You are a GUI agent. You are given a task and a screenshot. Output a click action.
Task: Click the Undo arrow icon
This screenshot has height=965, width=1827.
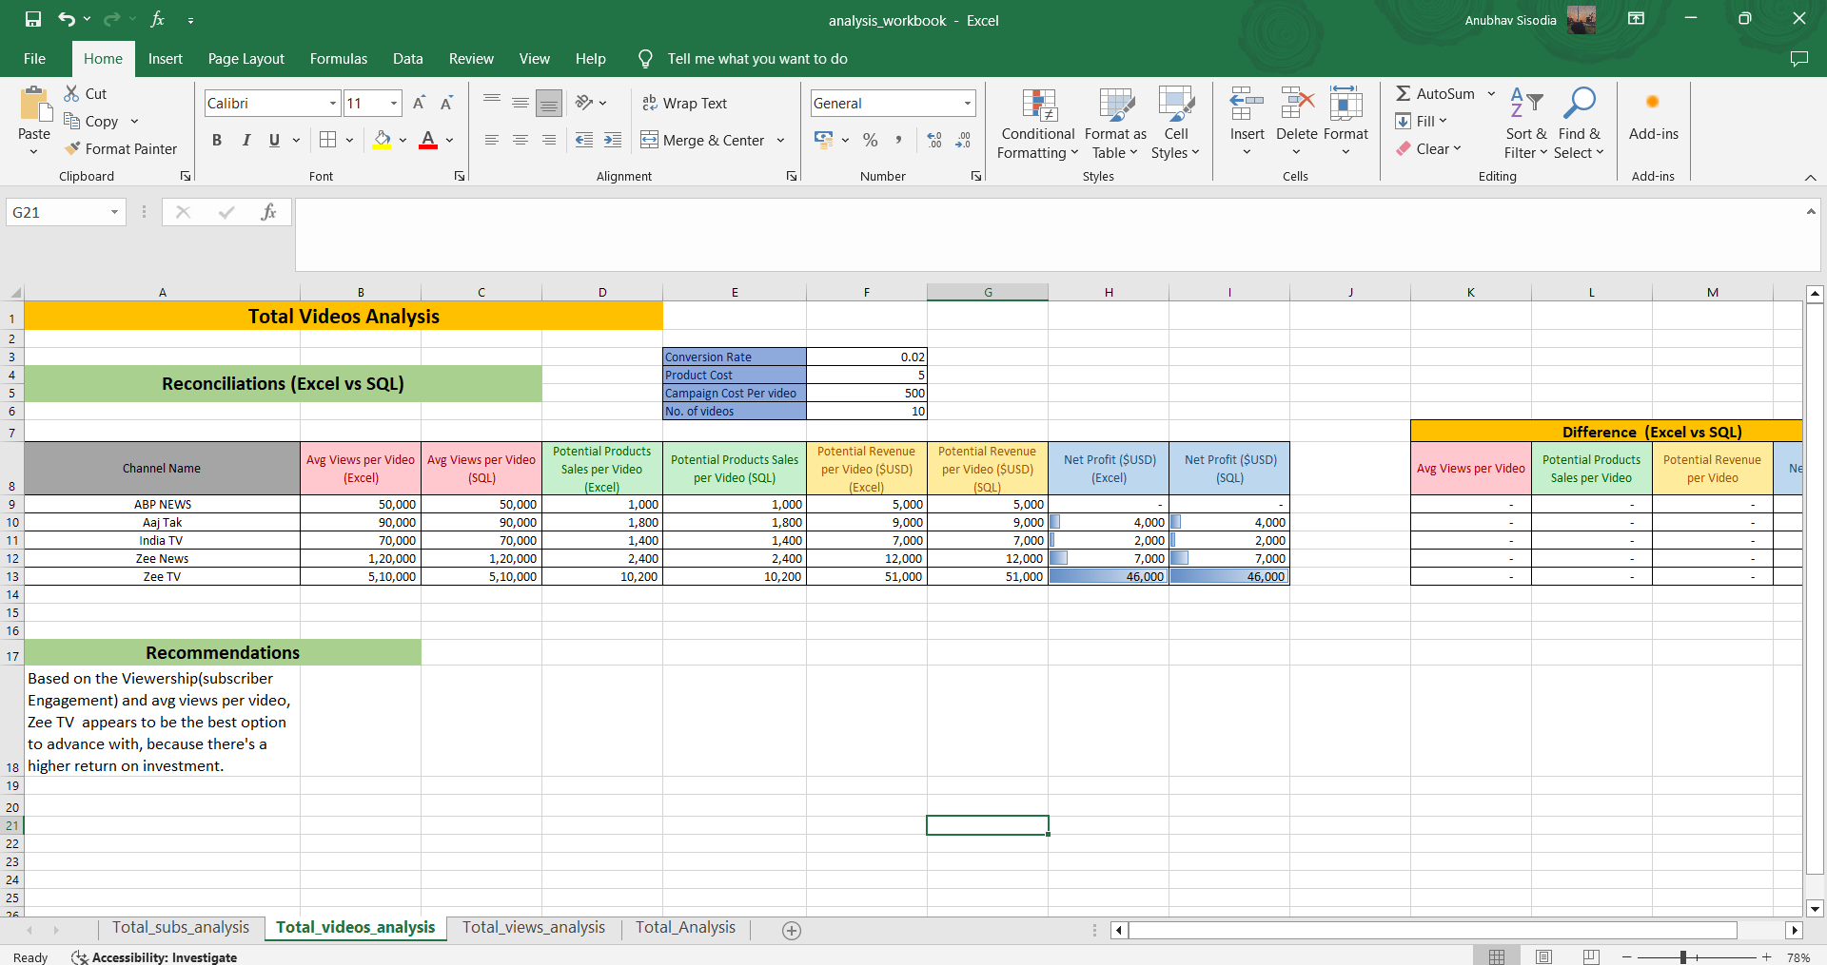tap(66, 19)
